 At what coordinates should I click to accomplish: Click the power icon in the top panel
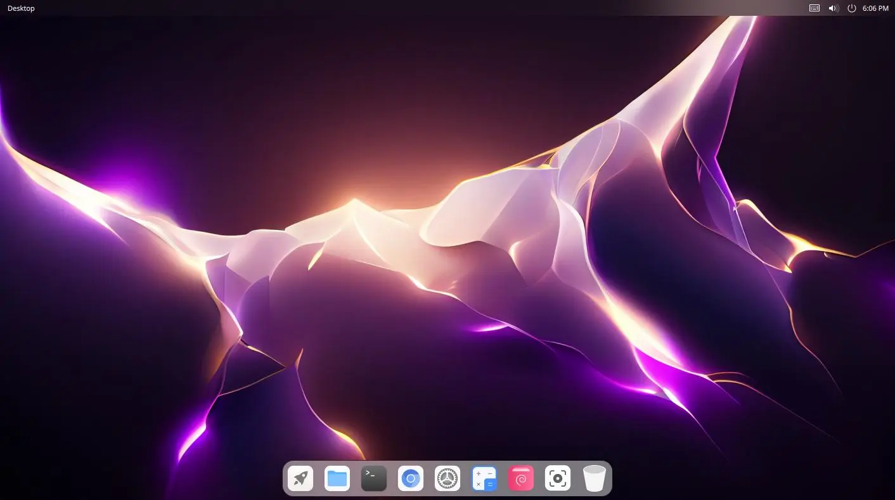point(852,8)
